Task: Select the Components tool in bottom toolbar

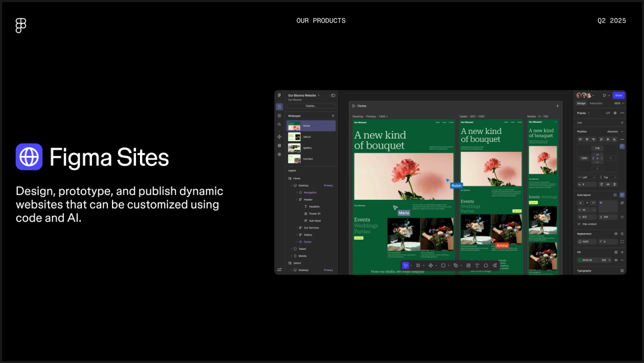Action: tap(431, 265)
